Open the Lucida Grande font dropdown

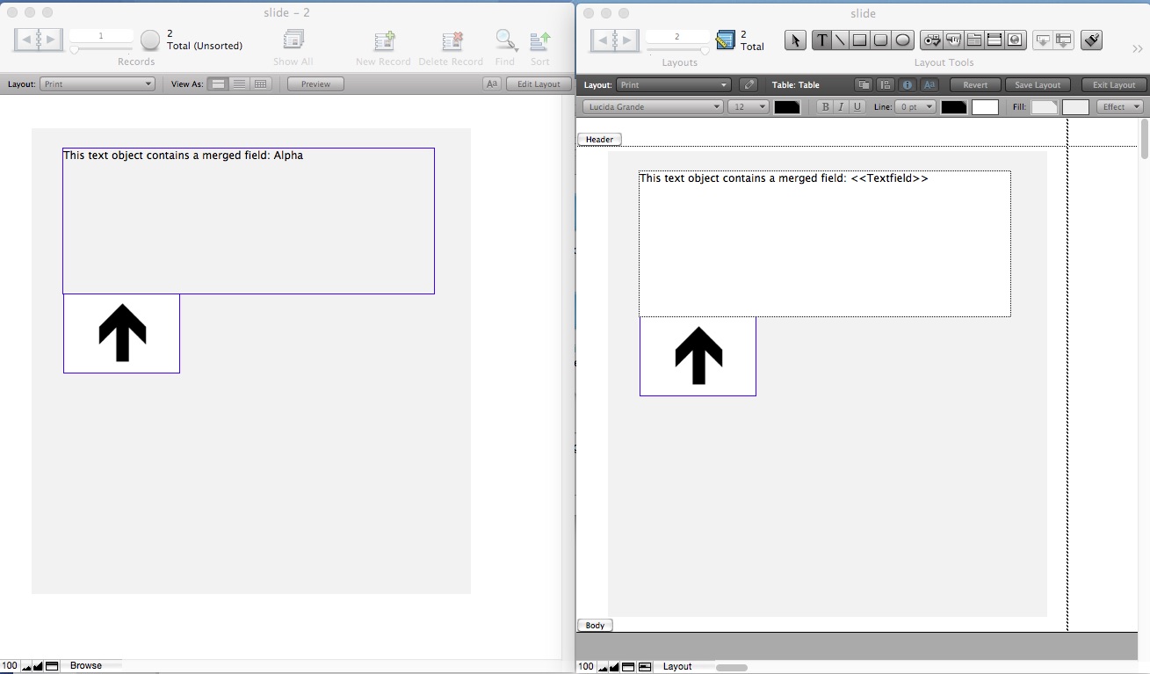click(x=652, y=107)
